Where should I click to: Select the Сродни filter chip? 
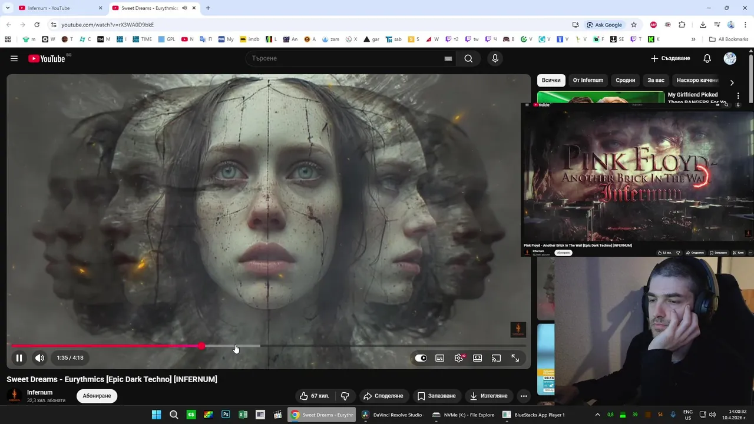[x=626, y=80]
